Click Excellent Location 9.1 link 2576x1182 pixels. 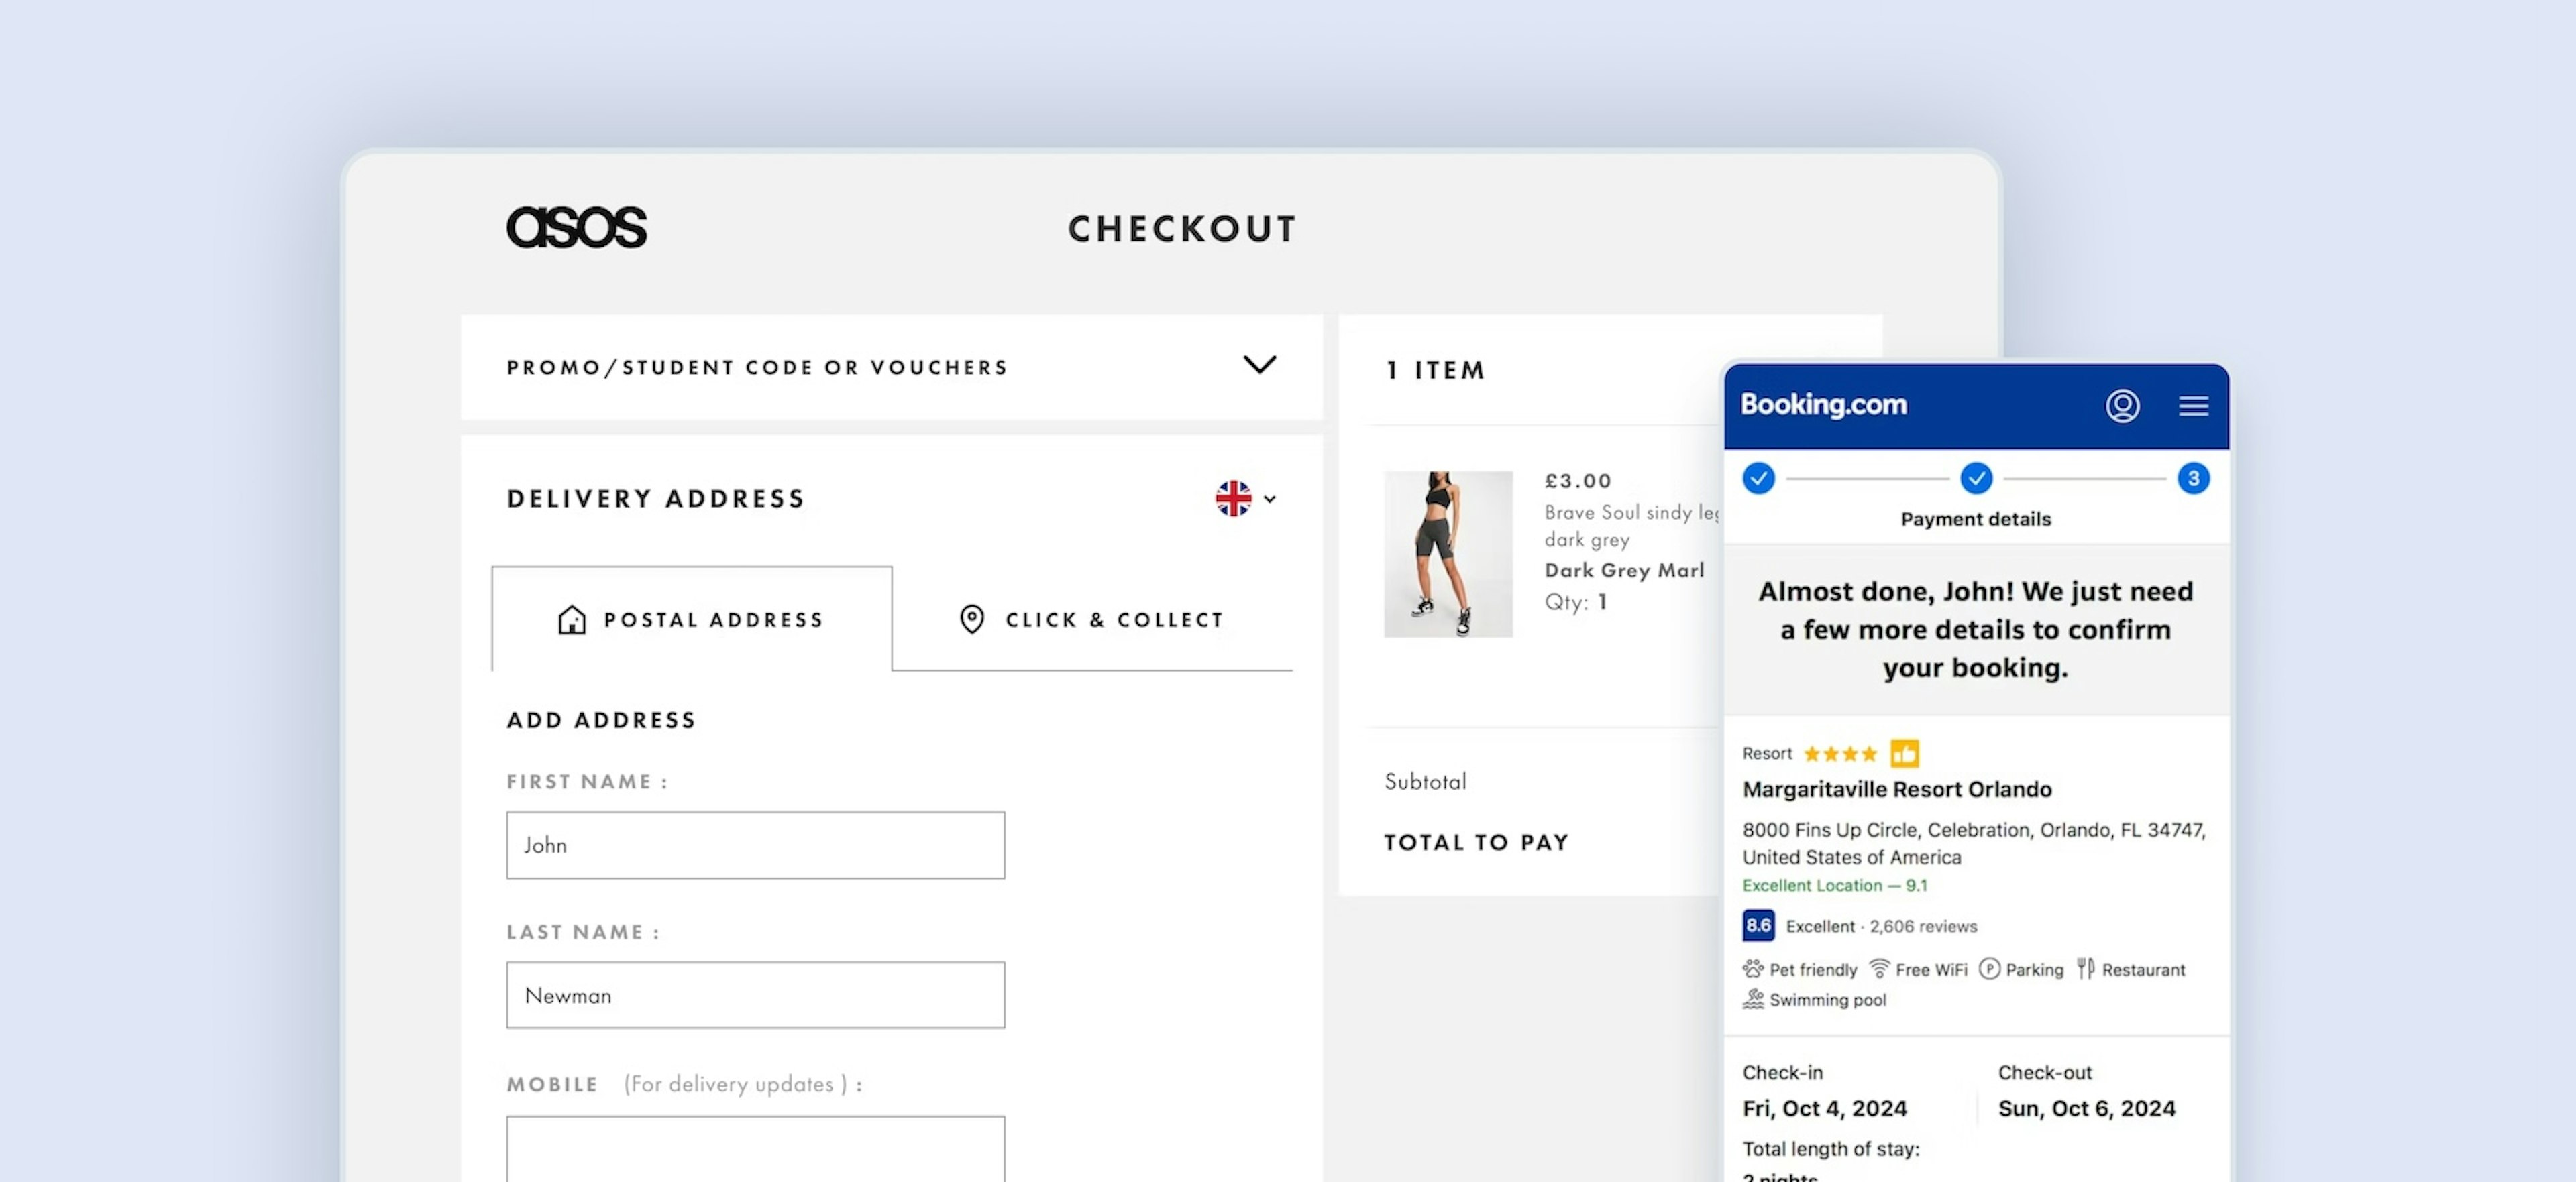pos(1834,885)
